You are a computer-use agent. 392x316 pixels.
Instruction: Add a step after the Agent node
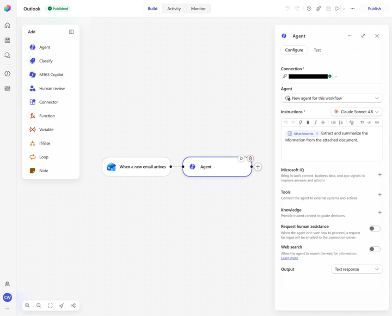258,167
